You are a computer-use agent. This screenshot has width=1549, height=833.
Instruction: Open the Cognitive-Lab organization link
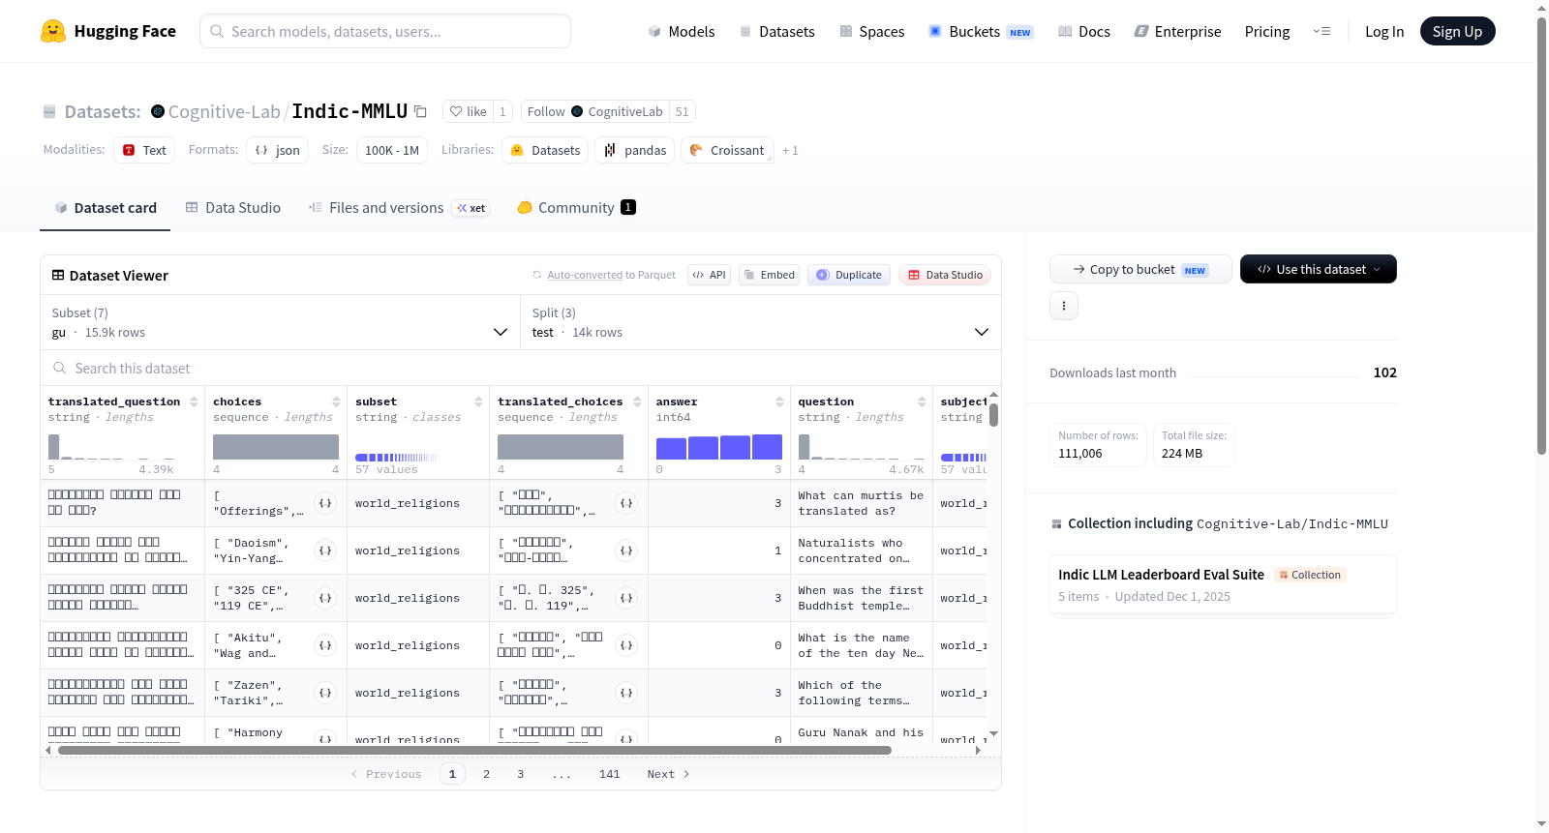[x=224, y=111]
